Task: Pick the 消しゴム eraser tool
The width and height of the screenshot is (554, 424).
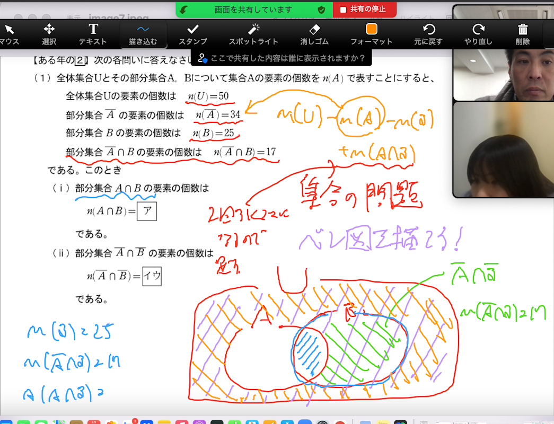Action: point(314,33)
